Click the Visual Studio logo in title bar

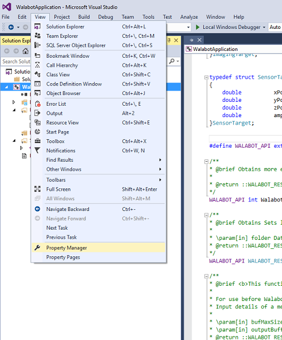click(7, 7)
